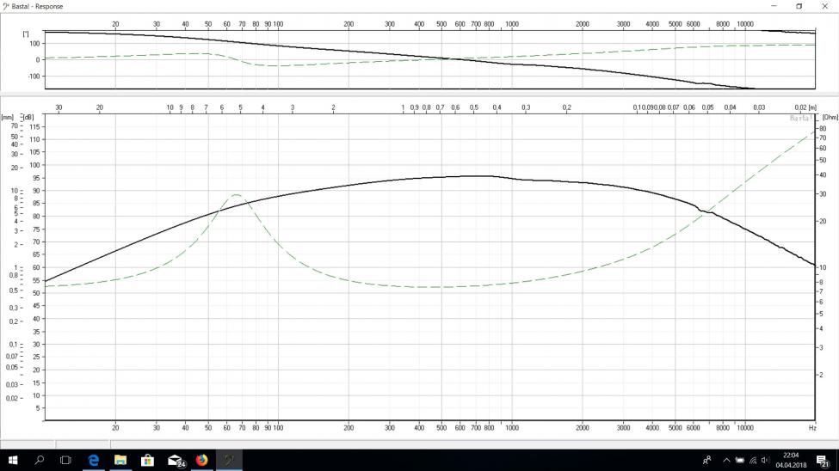This screenshot has height=471, width=839.
Task: Select the Basta! app taskbar icon
Action: 229,461
